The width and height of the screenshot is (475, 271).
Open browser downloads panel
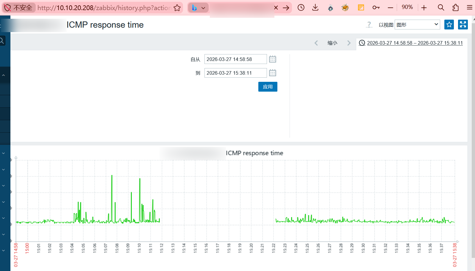[x=315, y=8]
